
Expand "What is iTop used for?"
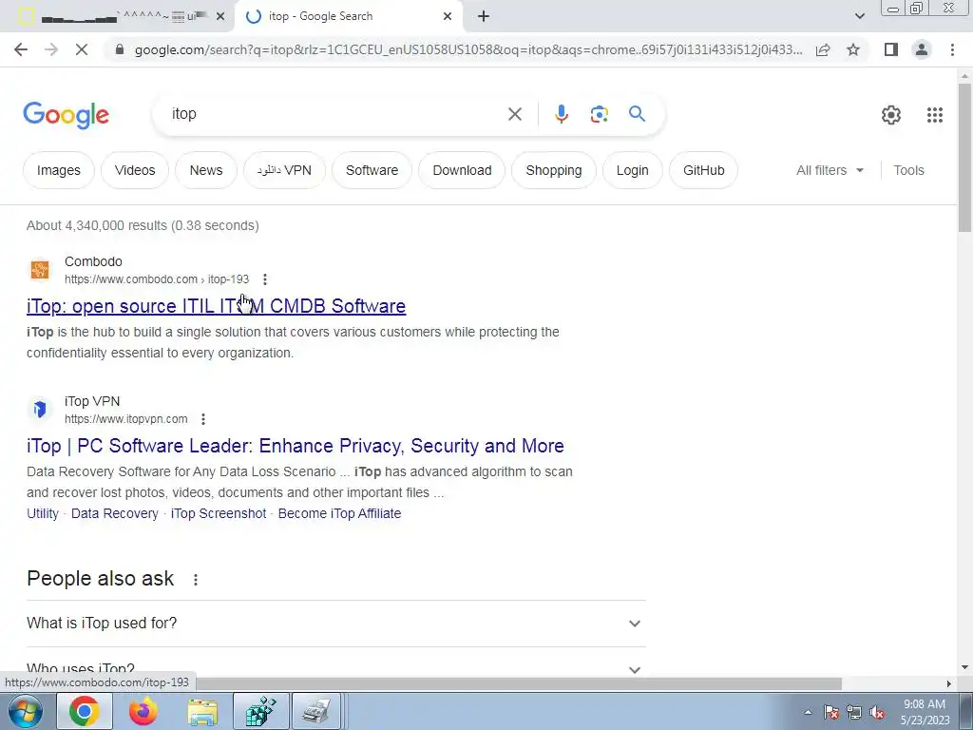[335, 624]
